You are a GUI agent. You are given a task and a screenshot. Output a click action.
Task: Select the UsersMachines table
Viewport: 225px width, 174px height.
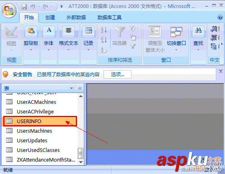point(40,131)
